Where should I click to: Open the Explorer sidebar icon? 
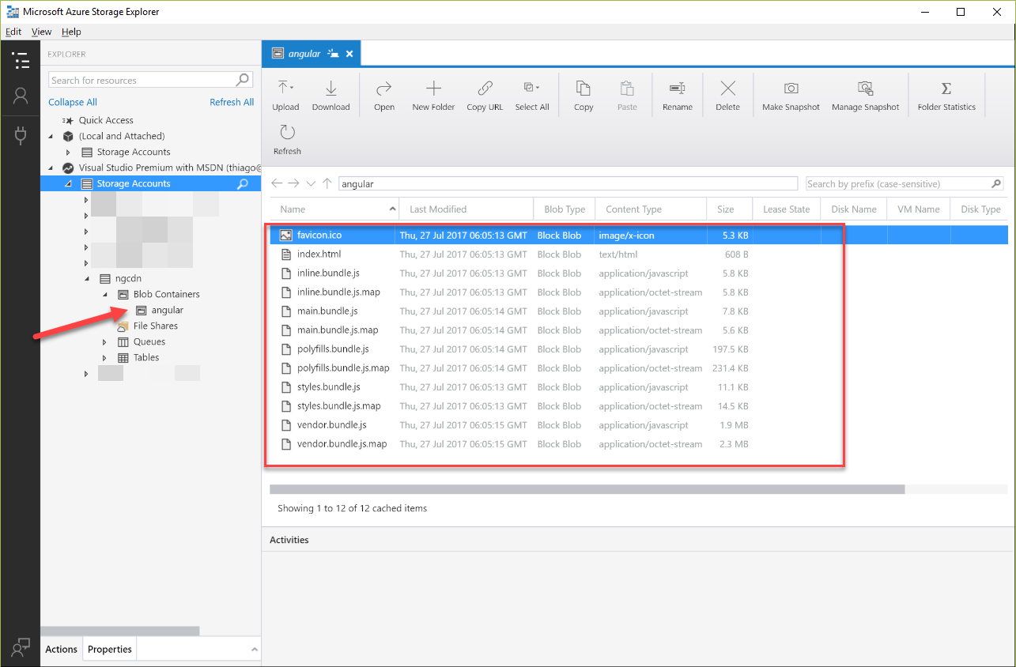point(20,60)
